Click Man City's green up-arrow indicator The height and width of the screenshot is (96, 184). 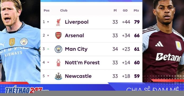click(48, 49)
